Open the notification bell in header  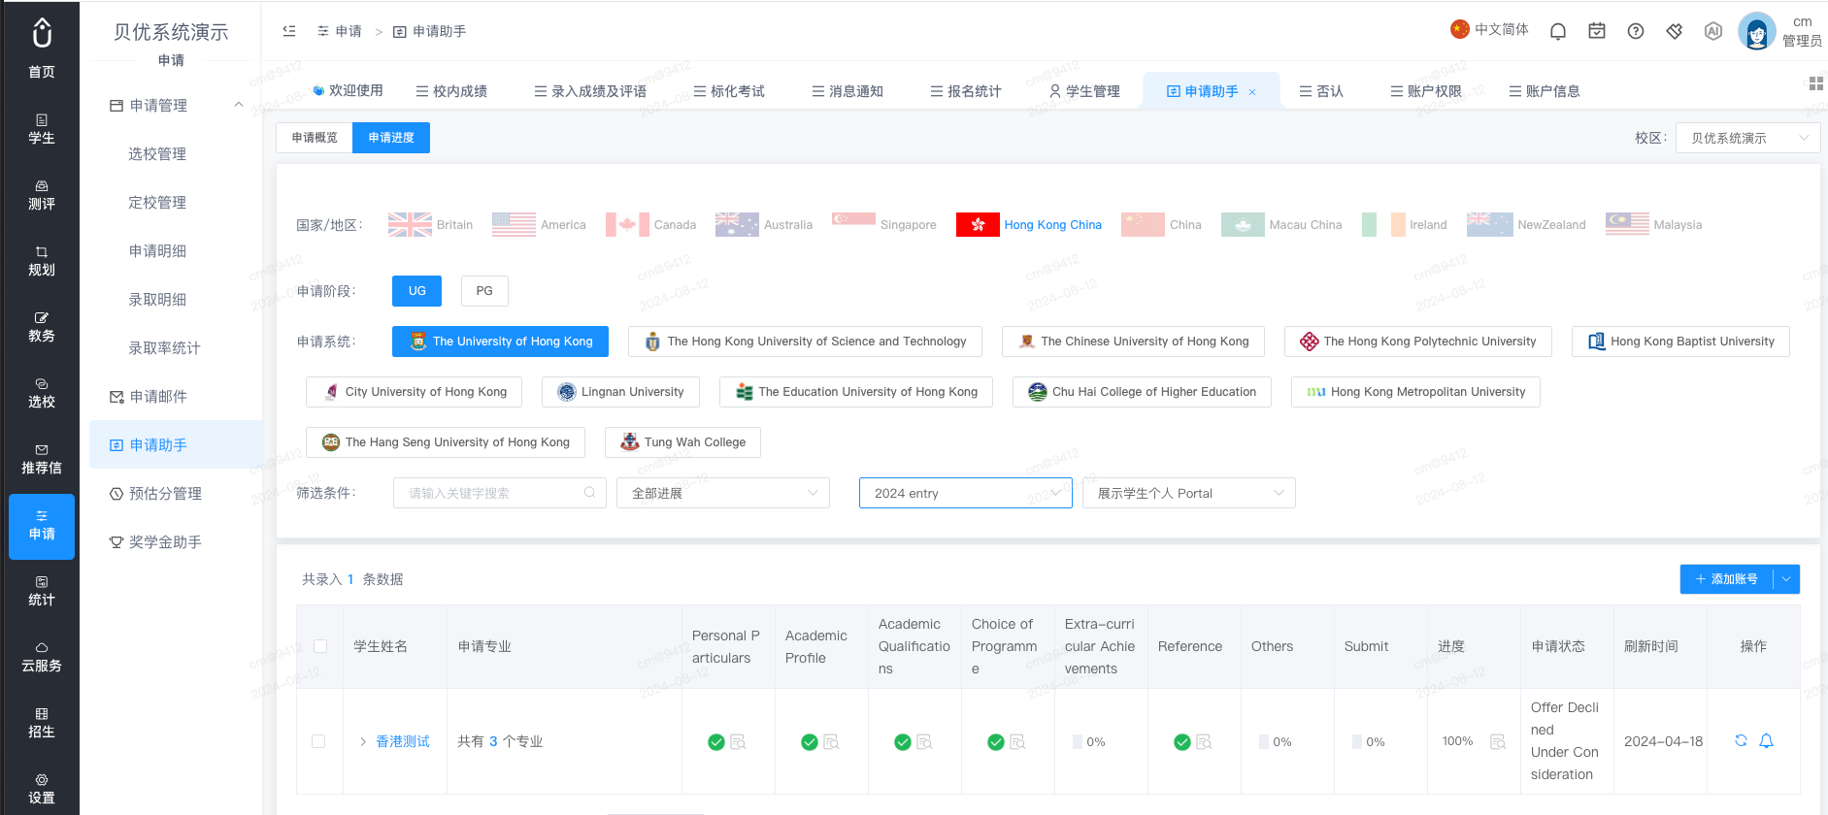click(1558, 31)
